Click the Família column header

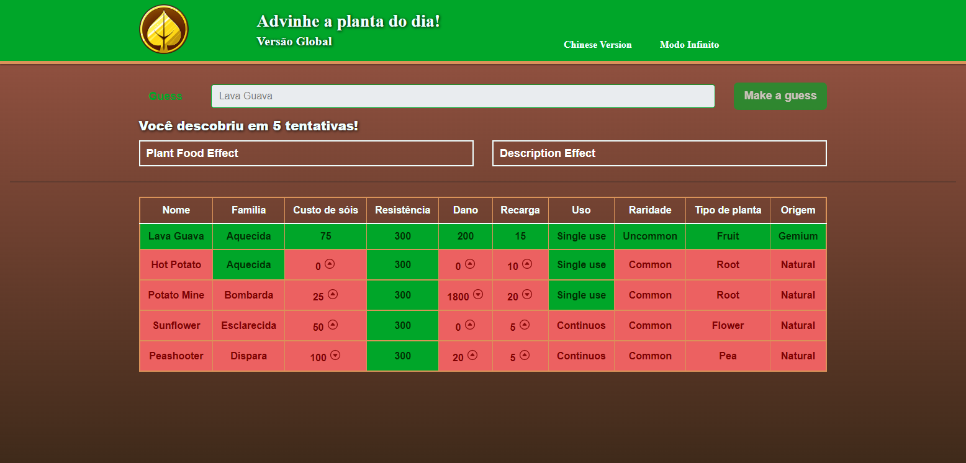pos(248,210)
